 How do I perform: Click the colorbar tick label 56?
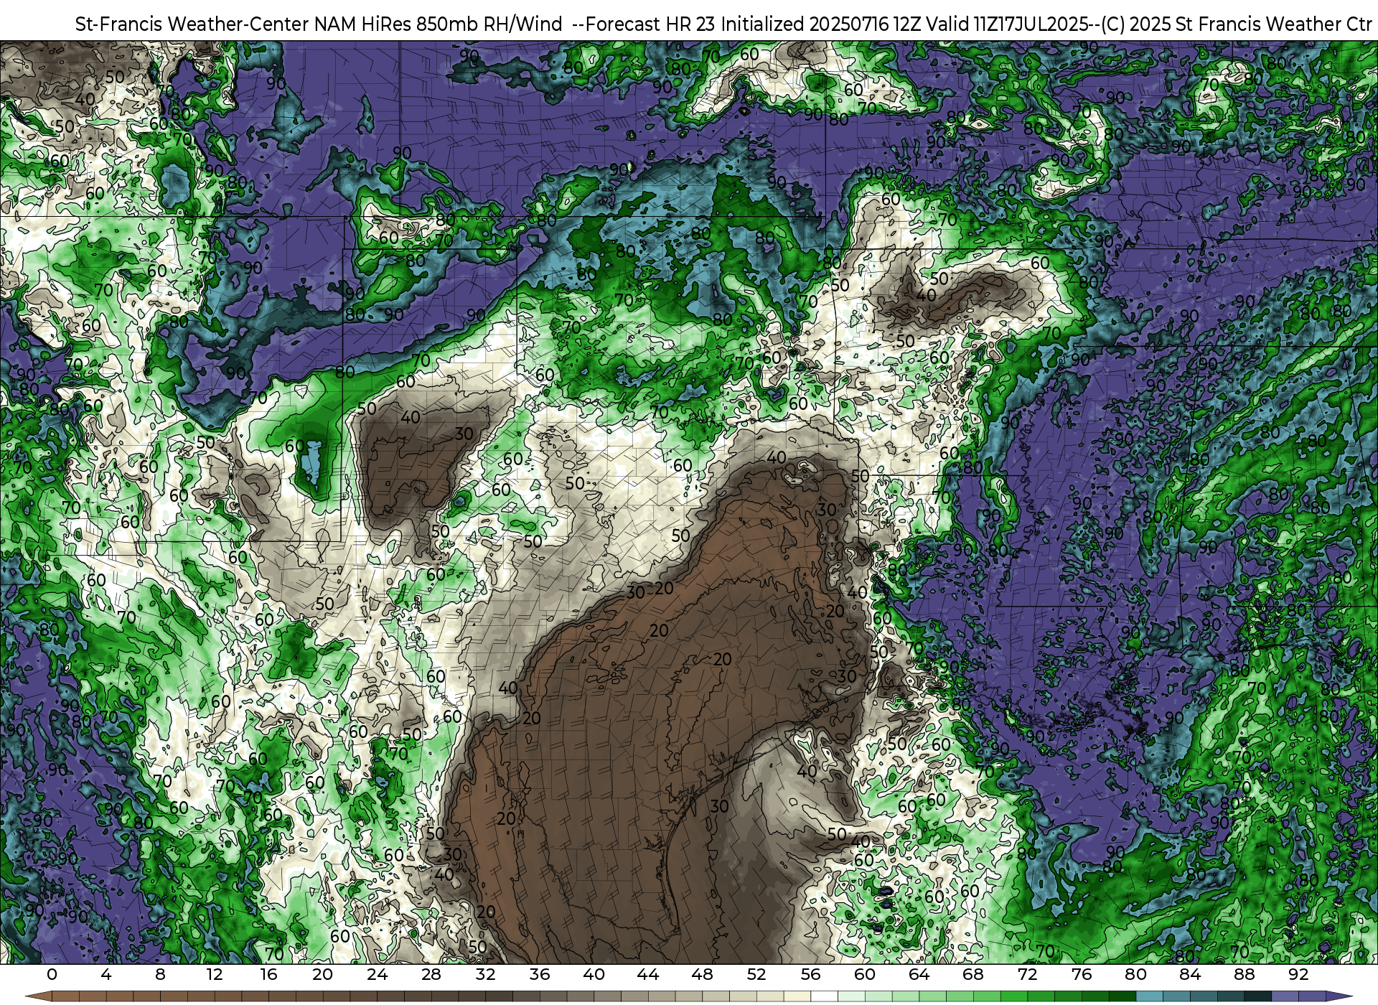click(811, 974)
